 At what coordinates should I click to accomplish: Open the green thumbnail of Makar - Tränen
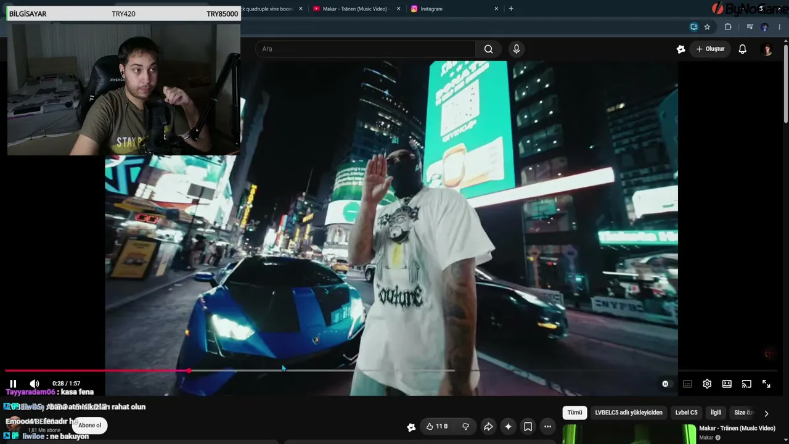pos(629,434)
